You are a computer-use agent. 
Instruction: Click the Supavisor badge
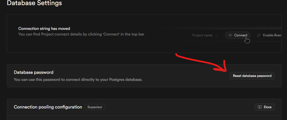tap(95, 107)
